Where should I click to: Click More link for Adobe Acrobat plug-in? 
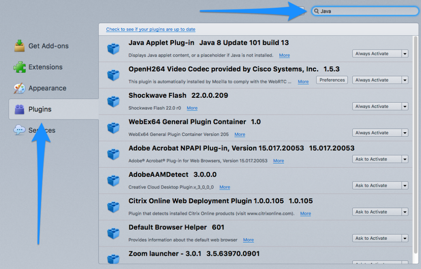click(x=278, y=161)
